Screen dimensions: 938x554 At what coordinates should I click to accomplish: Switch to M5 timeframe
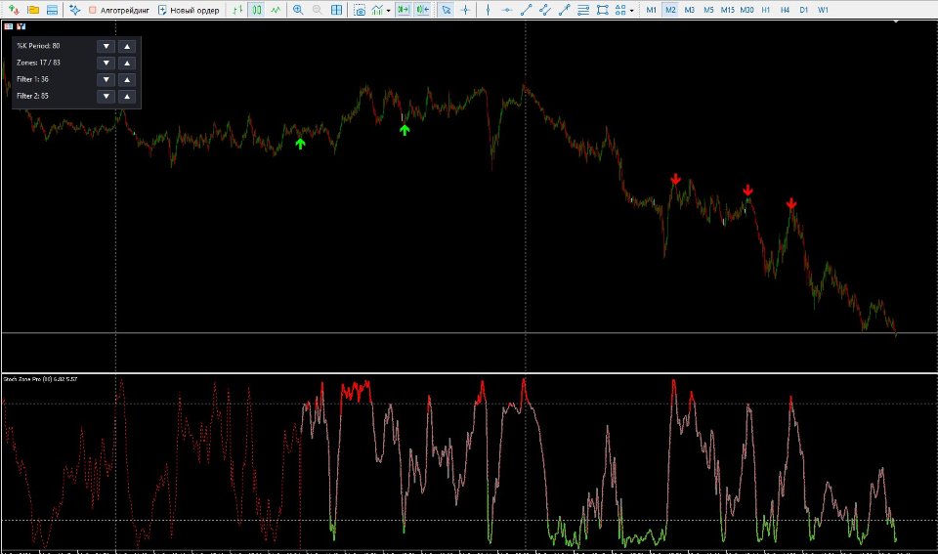coord(708,10)
